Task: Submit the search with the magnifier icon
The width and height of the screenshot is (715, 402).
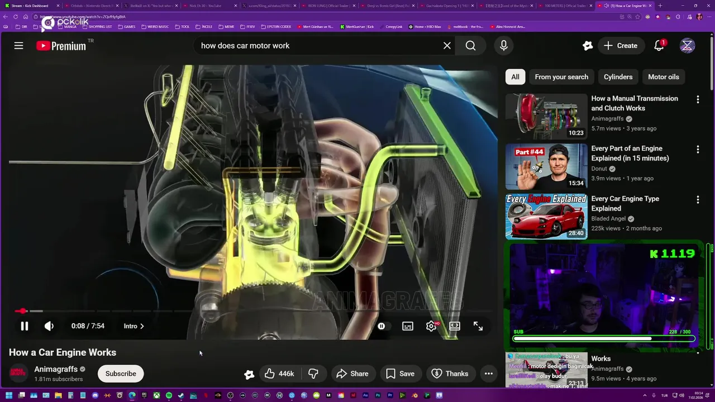Action: [x=471, y=46]
